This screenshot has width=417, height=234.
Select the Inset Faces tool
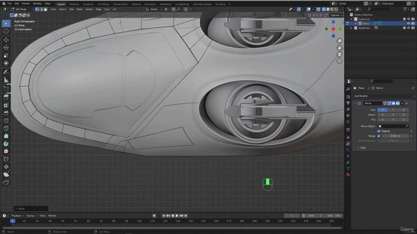click(x=6, y=105)
